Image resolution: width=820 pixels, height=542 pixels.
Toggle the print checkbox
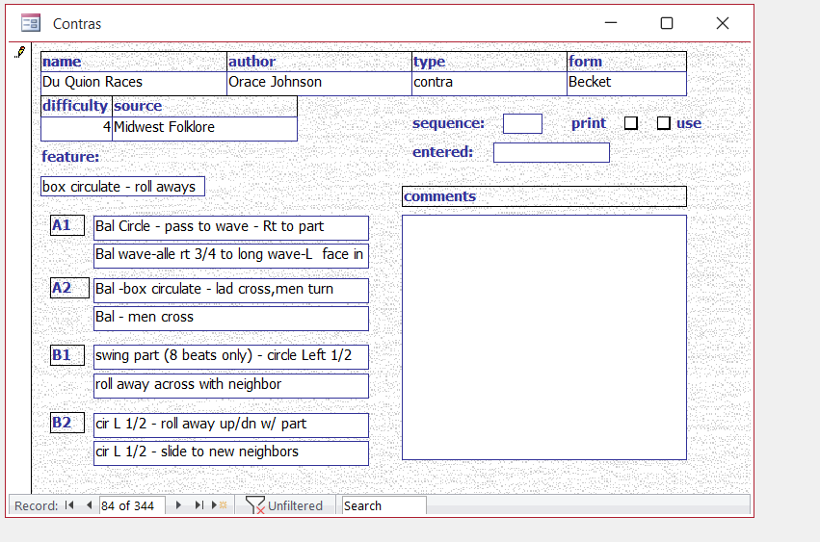point(631,123)
